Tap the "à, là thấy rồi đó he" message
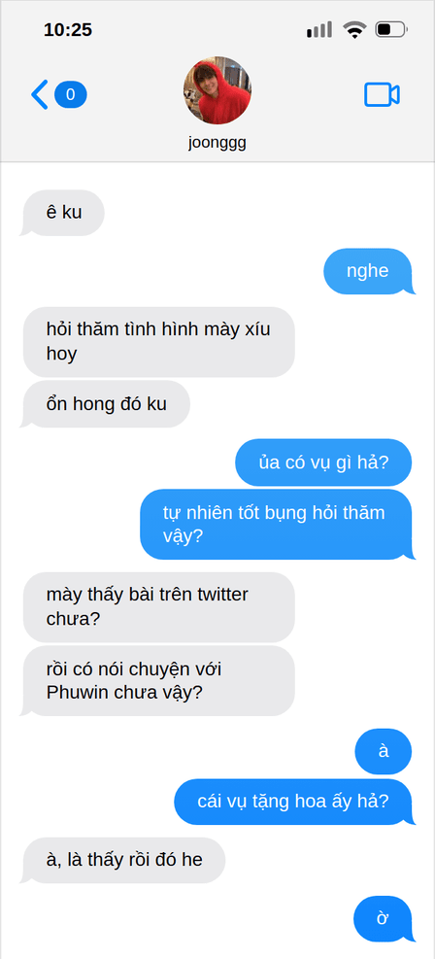The image size is (435, 959). pyautogui.click(x=124, y=861)
